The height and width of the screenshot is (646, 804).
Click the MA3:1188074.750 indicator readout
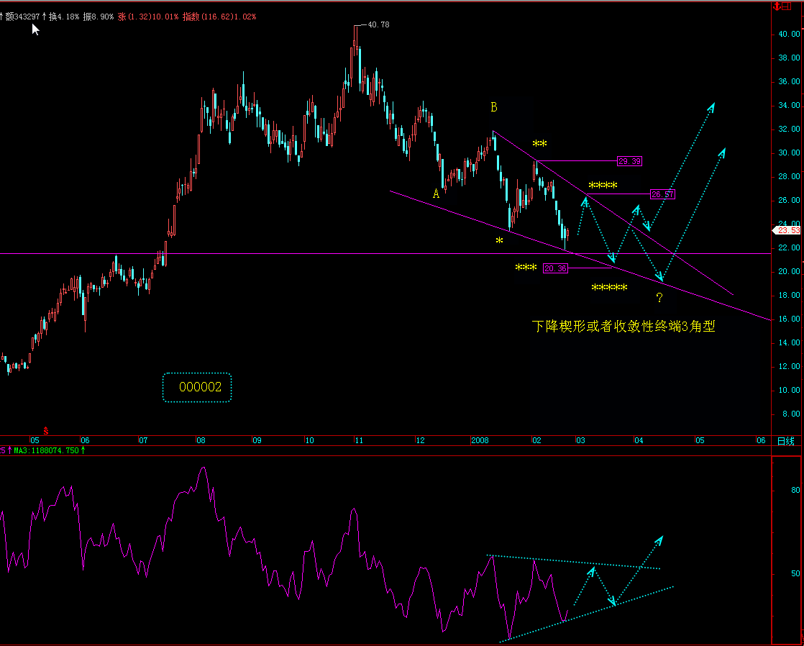(x=46, y=450)
